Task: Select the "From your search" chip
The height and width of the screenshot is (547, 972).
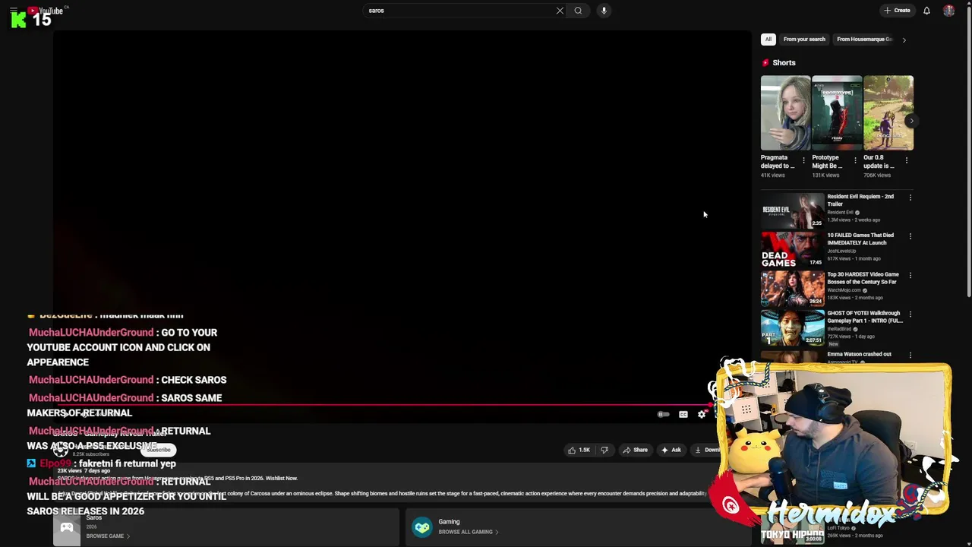Action: coord(804,40)
